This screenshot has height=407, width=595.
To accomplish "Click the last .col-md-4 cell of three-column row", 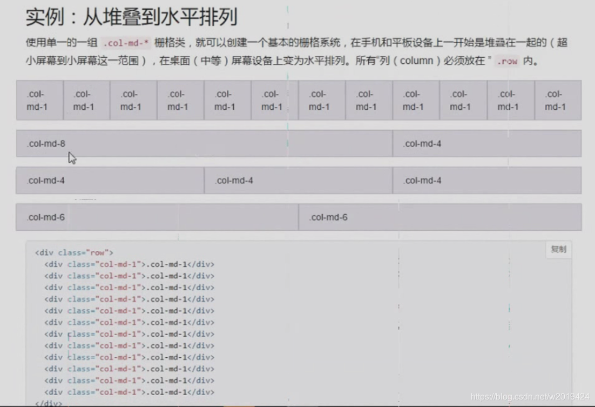I will coord(487,181).
